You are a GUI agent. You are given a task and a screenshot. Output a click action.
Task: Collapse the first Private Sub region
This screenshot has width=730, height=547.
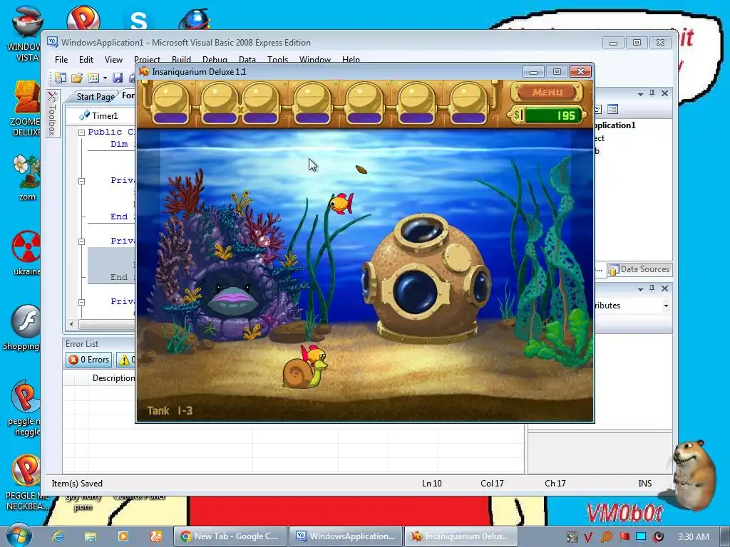81,181
